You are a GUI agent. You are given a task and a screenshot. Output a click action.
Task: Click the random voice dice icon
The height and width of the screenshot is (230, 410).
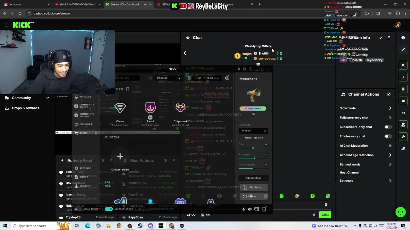tap(227, 78)
